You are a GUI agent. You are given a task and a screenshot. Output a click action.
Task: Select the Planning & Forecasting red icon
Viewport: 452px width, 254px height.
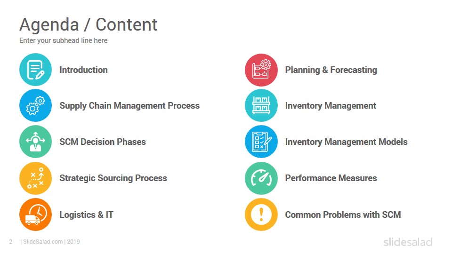click(261, 70)
